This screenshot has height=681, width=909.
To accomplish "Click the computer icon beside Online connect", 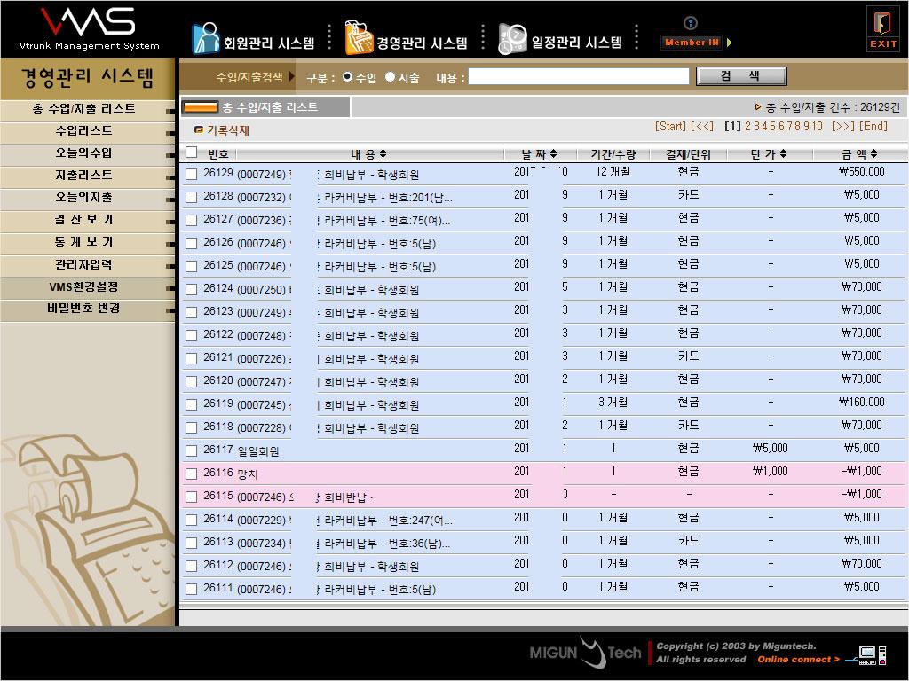I will [872, 655].
